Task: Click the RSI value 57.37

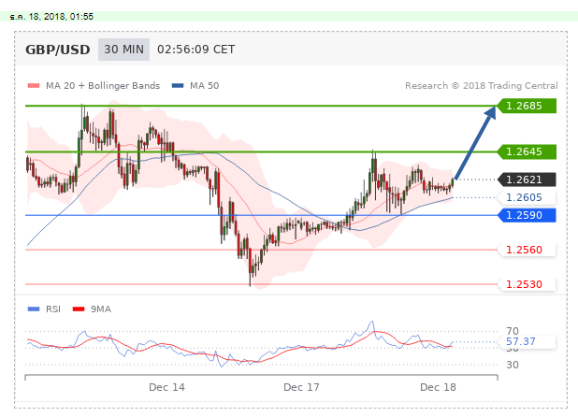Action: coord(521,341)
